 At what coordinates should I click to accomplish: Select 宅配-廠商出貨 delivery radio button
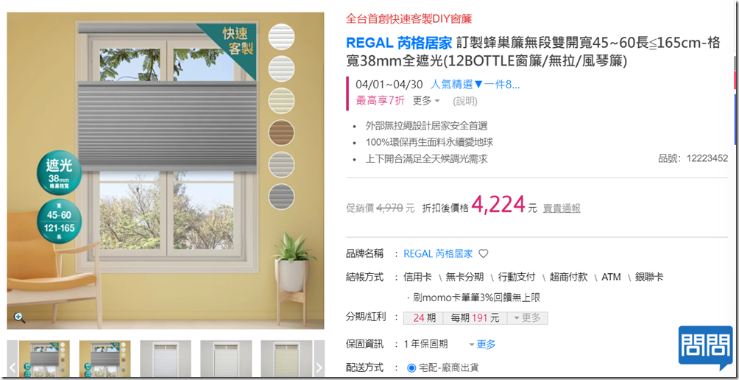coord(411,367)
